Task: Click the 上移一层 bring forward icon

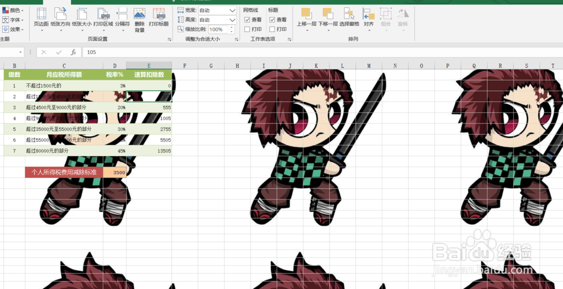Action: click(x=307, y=14)
